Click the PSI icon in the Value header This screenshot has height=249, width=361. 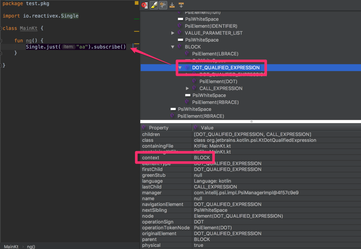point(196,127)
